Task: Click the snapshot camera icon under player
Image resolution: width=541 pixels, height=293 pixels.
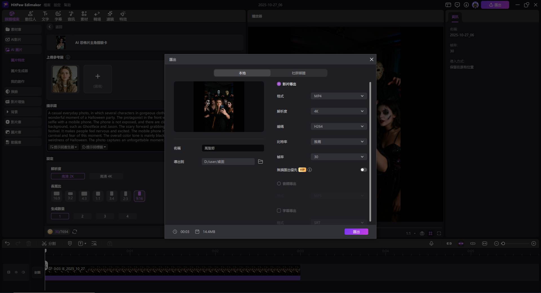Action: pyautogui.click(x=422, y=233)
